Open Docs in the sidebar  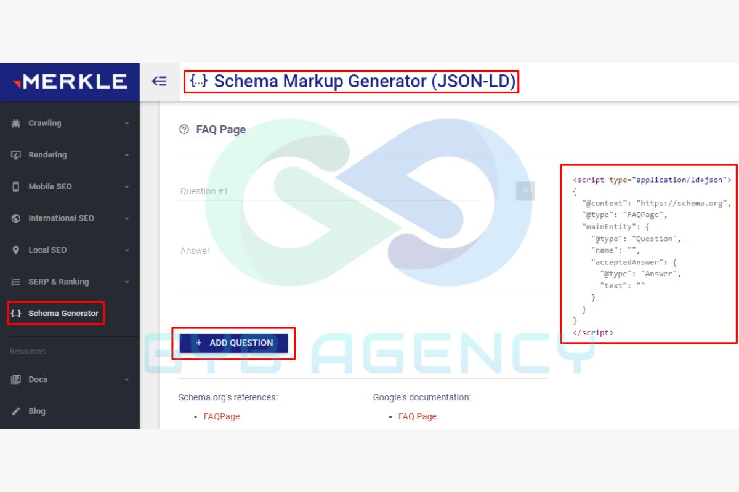(70, 379)
